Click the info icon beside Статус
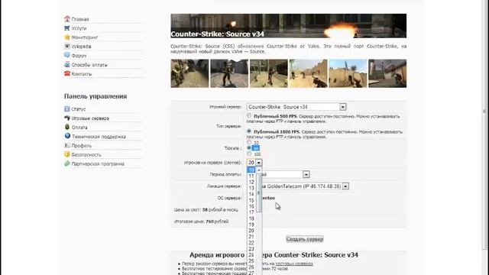The image size is (489, 275). click(x=67, y=109)
